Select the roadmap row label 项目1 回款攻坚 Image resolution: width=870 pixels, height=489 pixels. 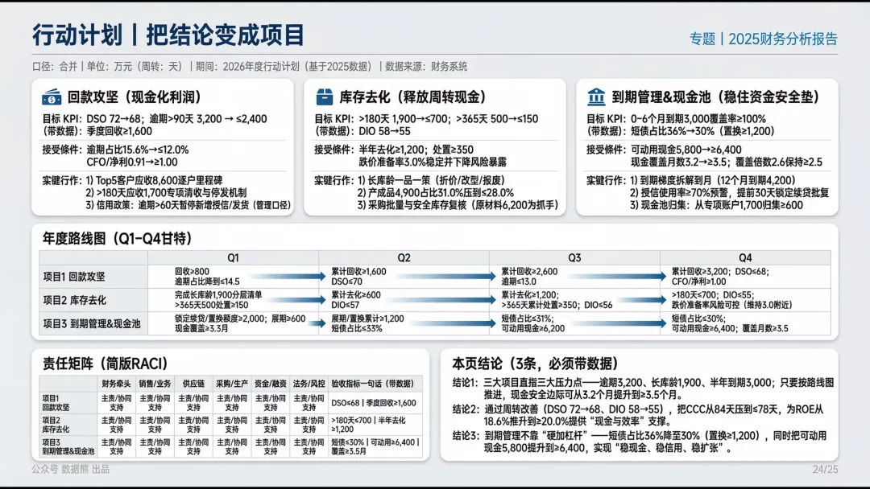click(74, 277)
